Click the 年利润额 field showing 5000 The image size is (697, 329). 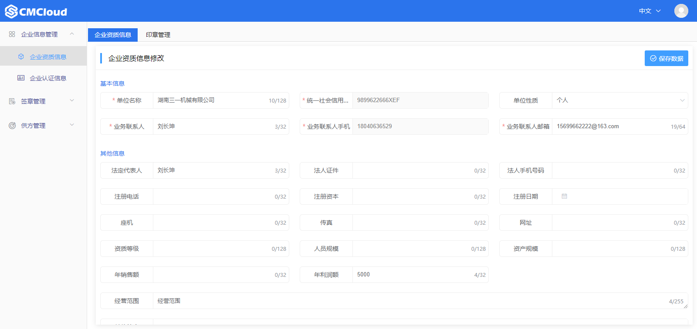click(x=420, y=275)
